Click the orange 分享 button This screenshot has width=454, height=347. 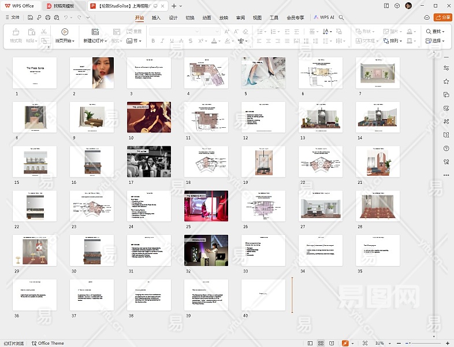[x=443, y=17]
